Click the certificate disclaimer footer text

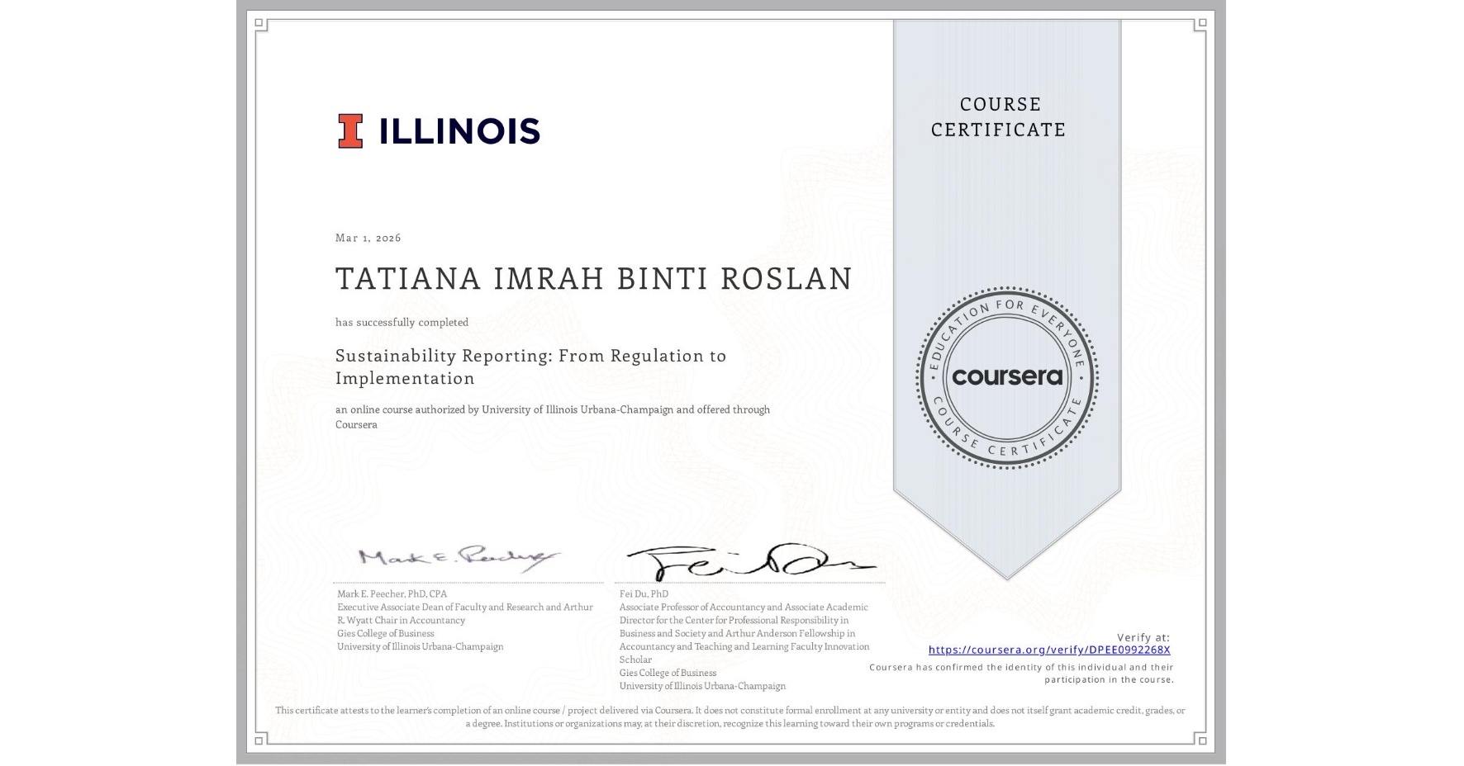coord(730,716)
